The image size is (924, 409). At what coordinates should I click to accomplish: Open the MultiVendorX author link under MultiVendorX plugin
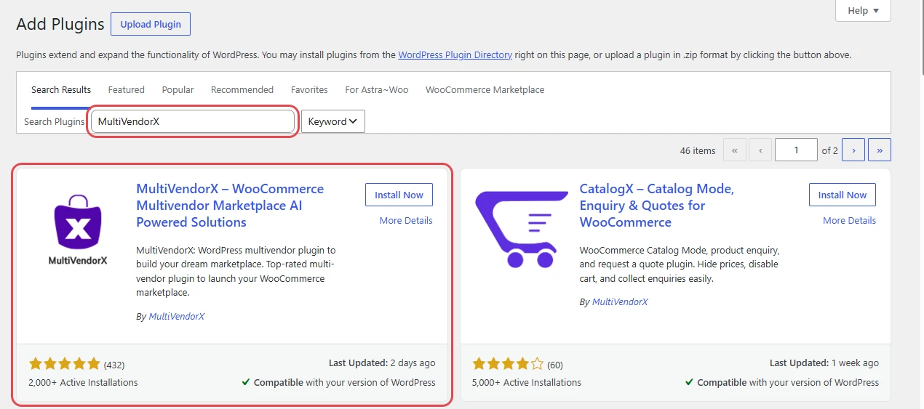(x=177, y=316)
